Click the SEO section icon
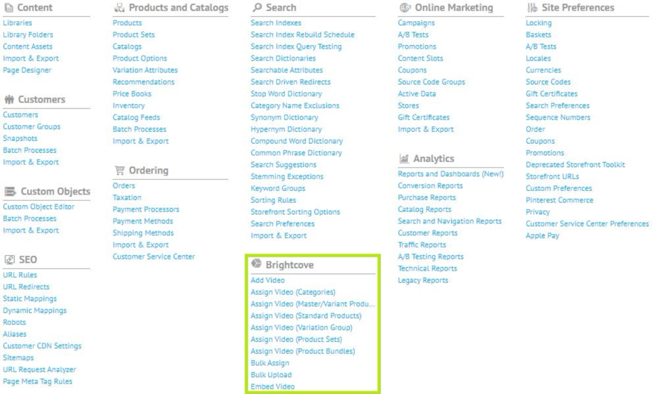The height and width of the screenshot is (394, 663). click(8, 260)
